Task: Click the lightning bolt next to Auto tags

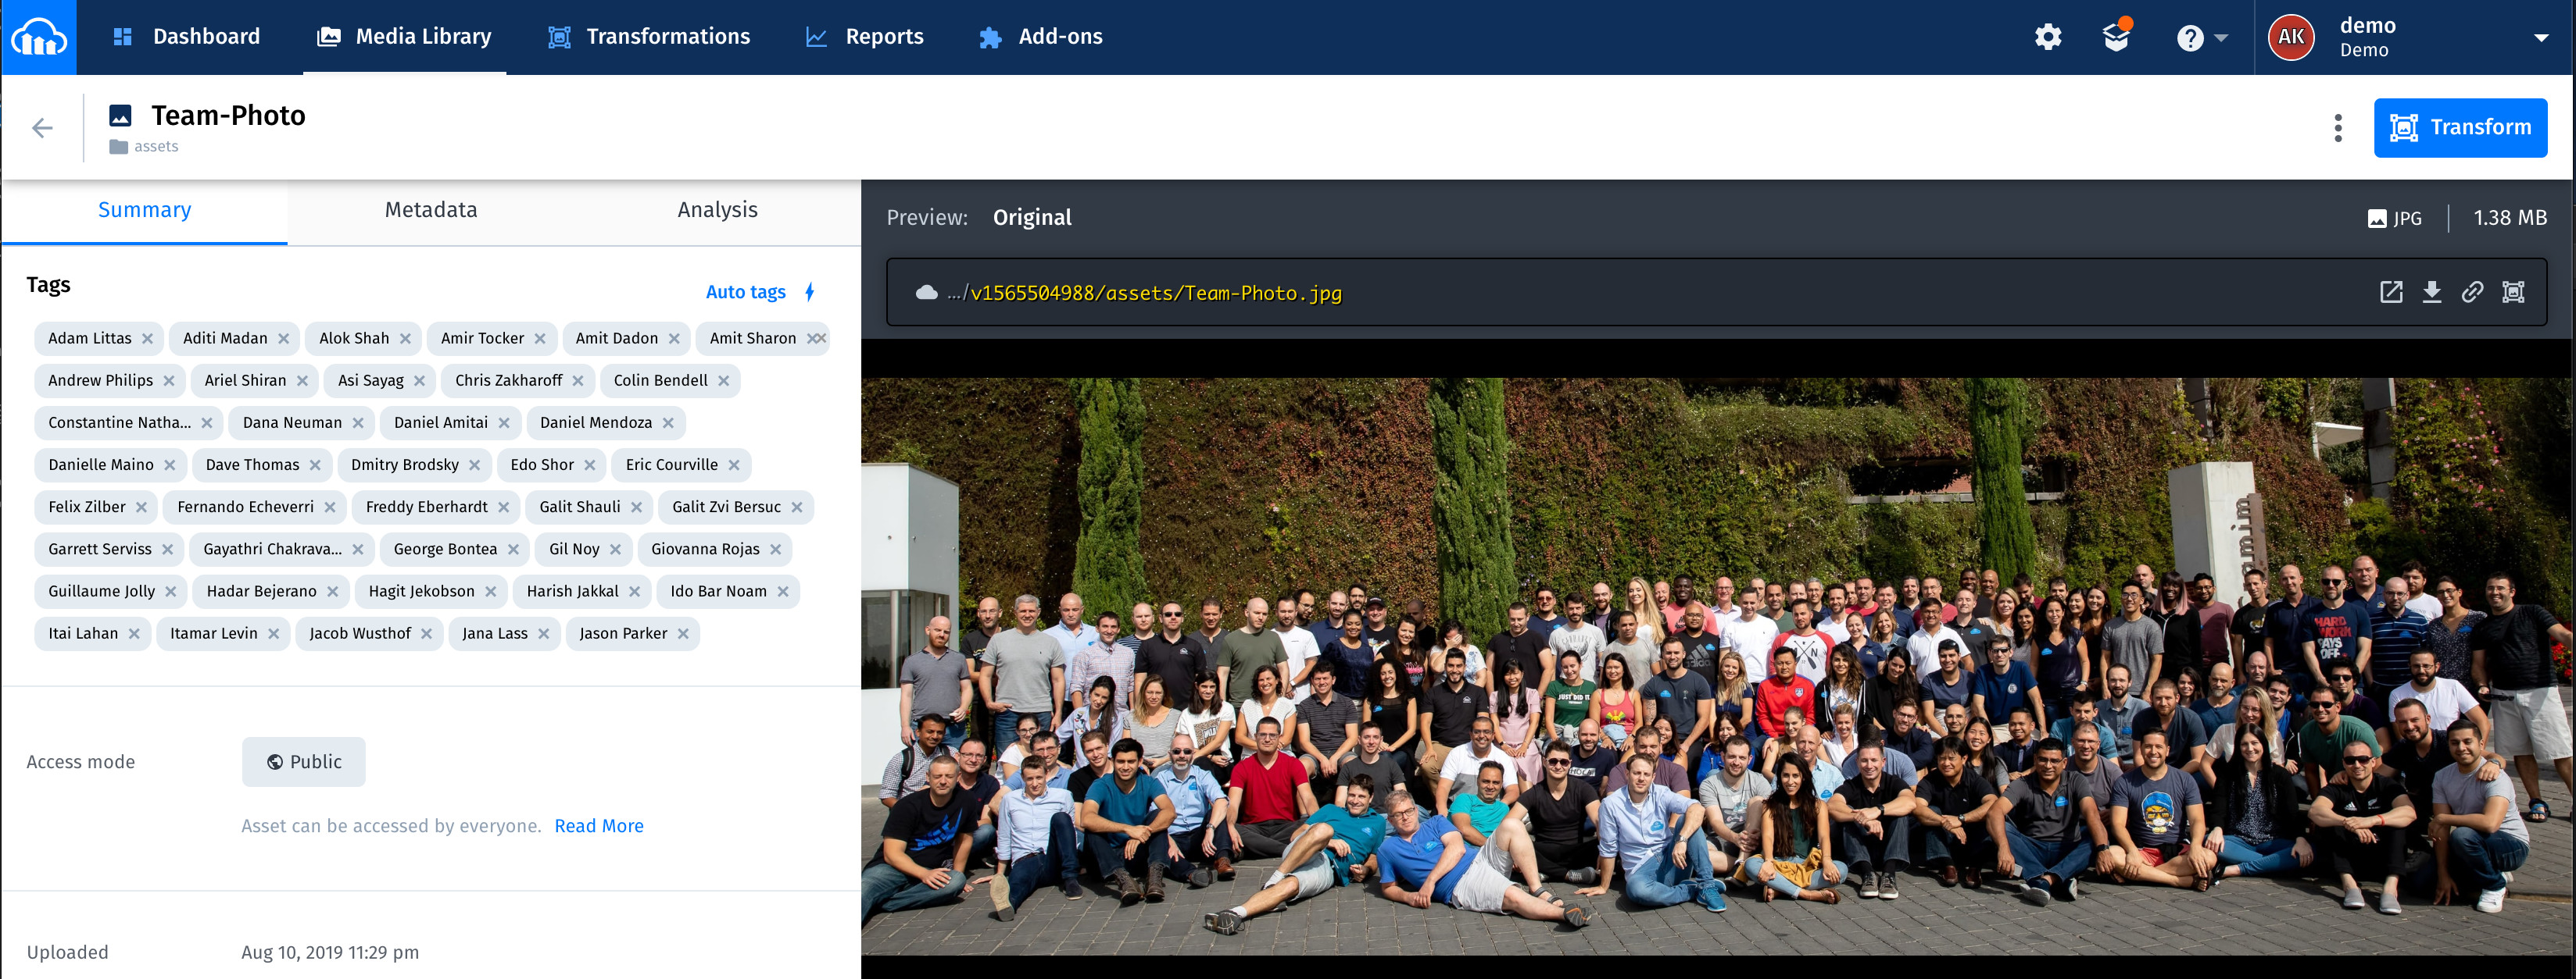Action: pos(808,290)
